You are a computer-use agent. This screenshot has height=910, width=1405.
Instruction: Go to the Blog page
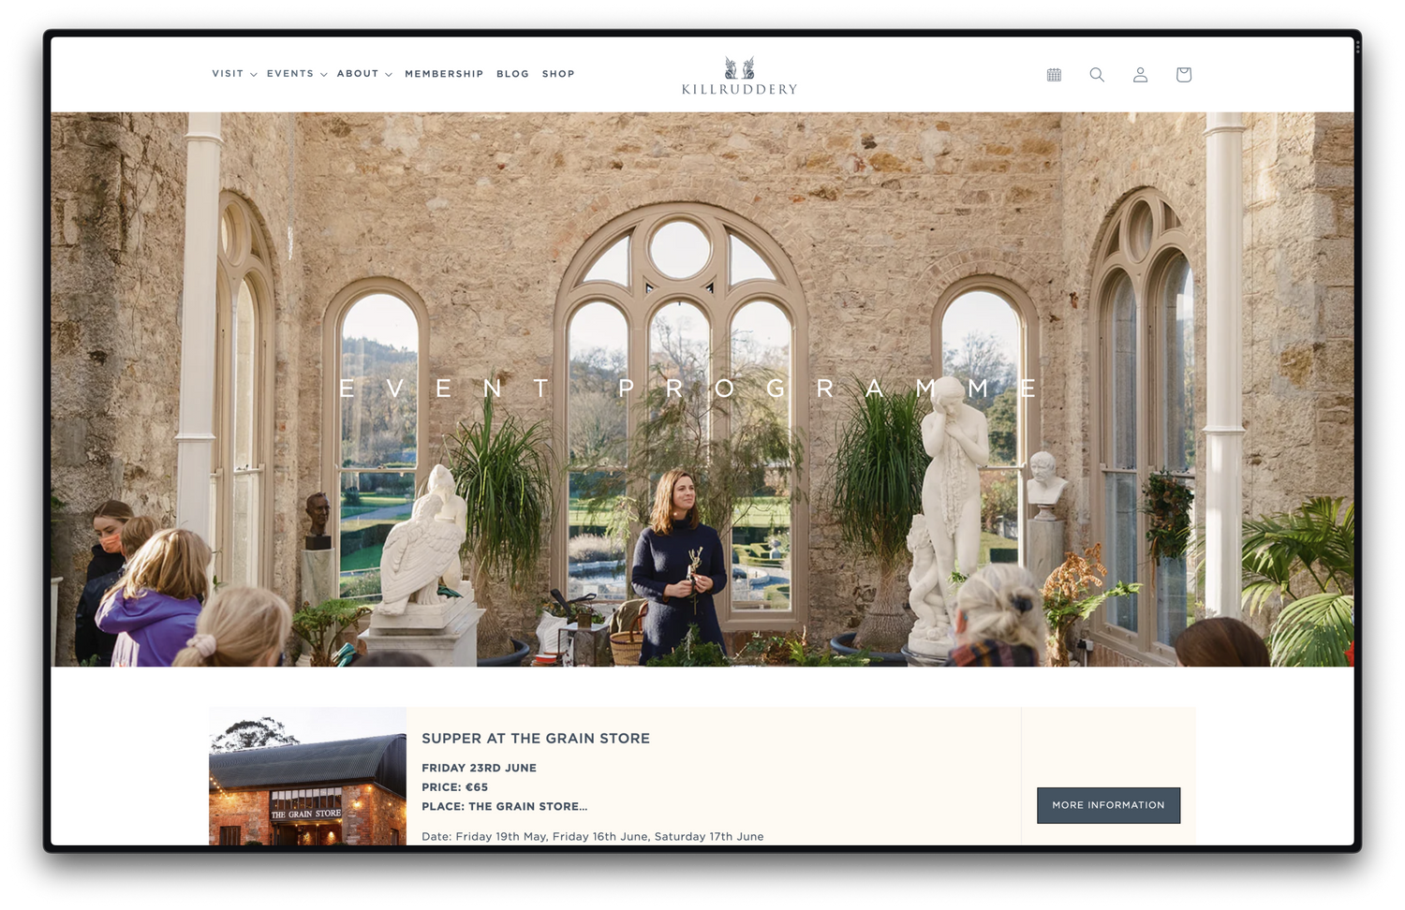512,74
